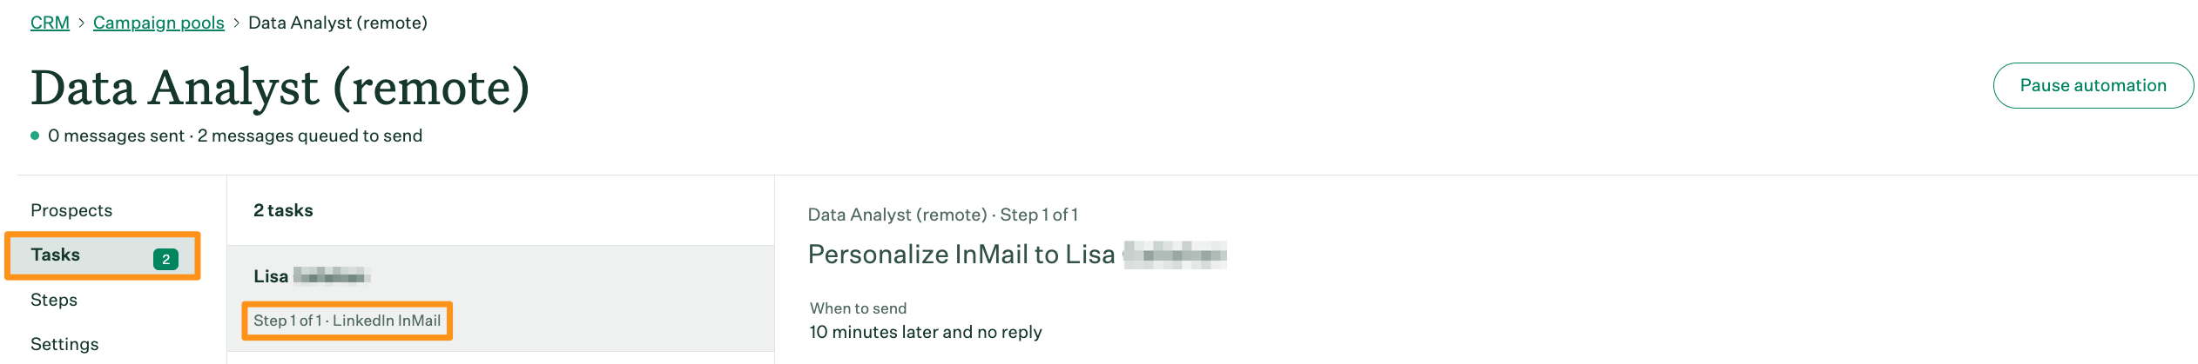Click the green status dot indicator
This screenshot has height=364, width=2198.
(x=35, y=136)
